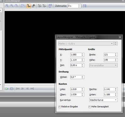Enable the Hohe Genauigkeit checkbox

pos(90,107)
